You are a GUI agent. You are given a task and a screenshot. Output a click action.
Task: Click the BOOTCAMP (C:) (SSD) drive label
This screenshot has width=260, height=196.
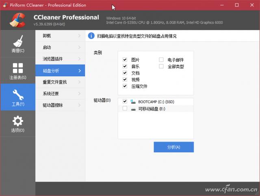click(156, 102)
